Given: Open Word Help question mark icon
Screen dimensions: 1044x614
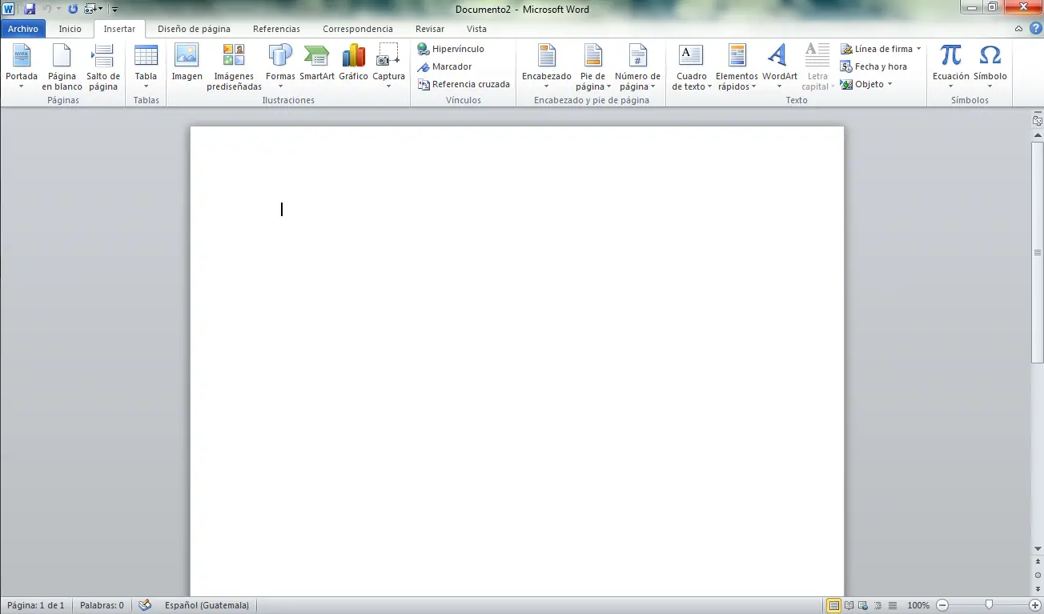Looking at the screenshot, I should point(1035,28).
